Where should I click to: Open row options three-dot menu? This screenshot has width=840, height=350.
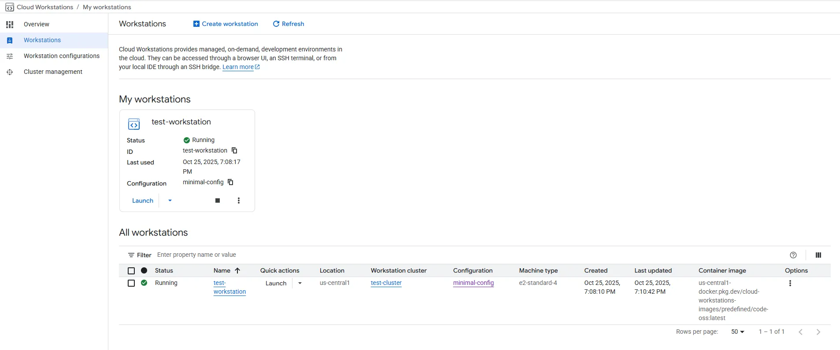[x=790, y=284]
